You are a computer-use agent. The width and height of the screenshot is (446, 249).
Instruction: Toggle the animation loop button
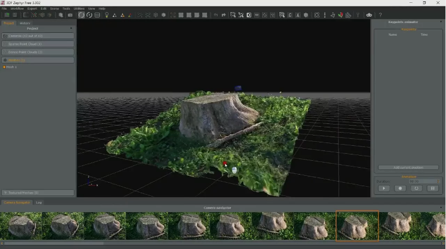pos(417,188)
